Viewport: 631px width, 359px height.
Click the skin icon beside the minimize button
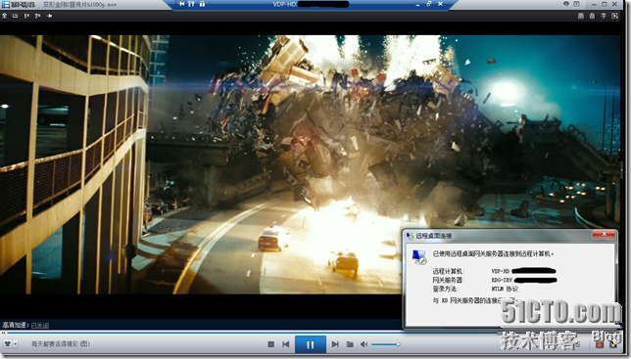pos(576,4)
